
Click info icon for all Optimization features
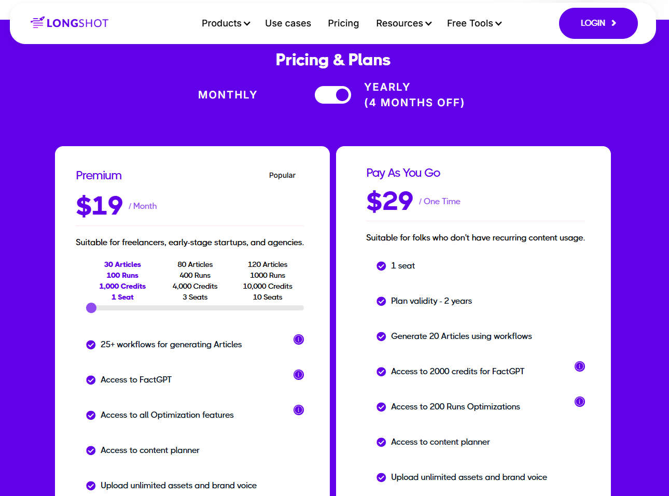[299, 410]
